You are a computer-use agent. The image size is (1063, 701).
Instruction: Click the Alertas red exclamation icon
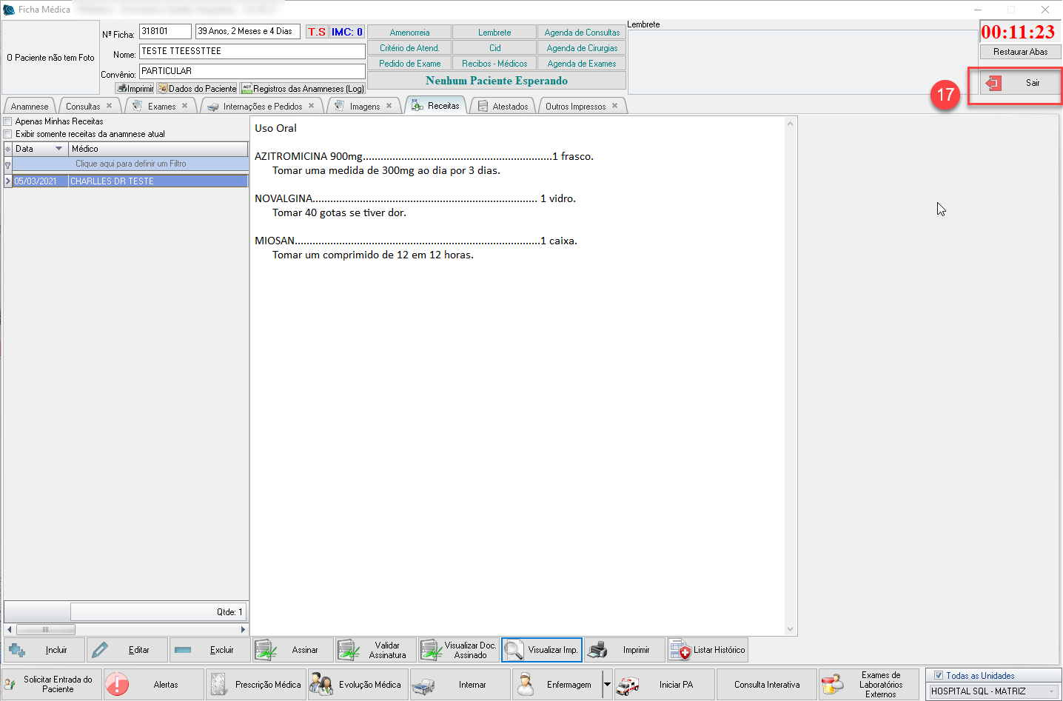point(117,685)
